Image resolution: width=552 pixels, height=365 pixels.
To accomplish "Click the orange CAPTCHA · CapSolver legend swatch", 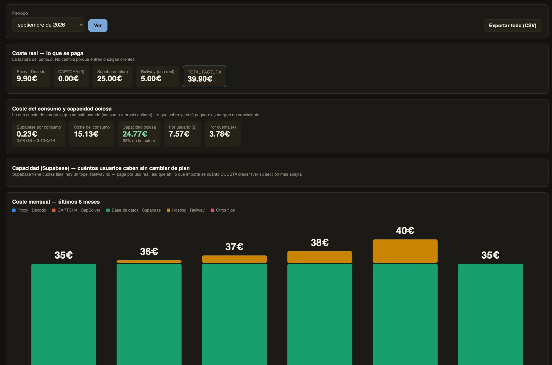I will point(54,210).
